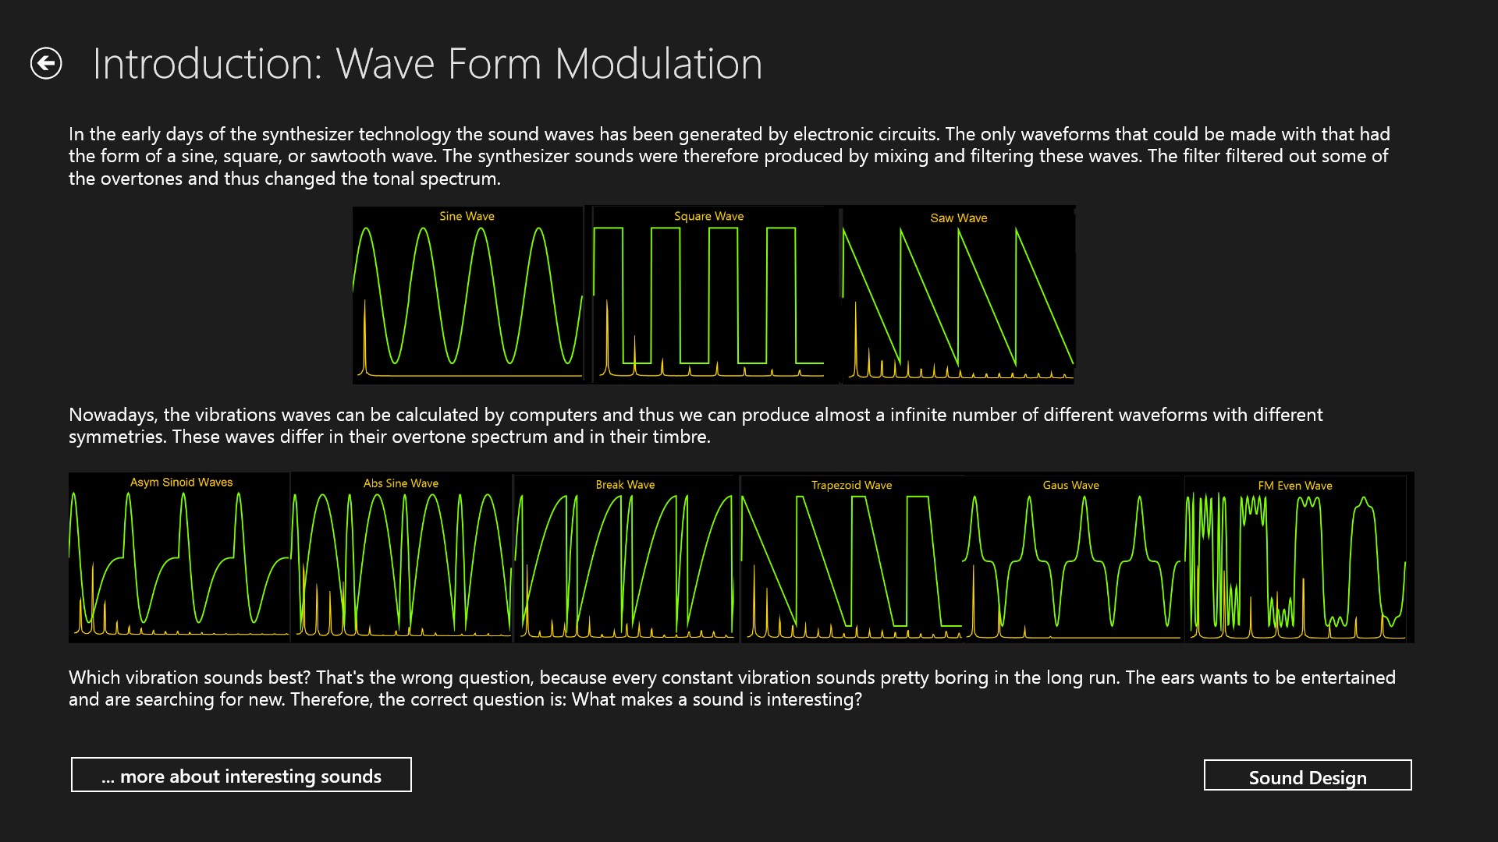The height and width of the screenshot is (842, 1498).
Task: Select the Saw Wave waveform preview
Action: pyautogui.click(x=958, y=295)
